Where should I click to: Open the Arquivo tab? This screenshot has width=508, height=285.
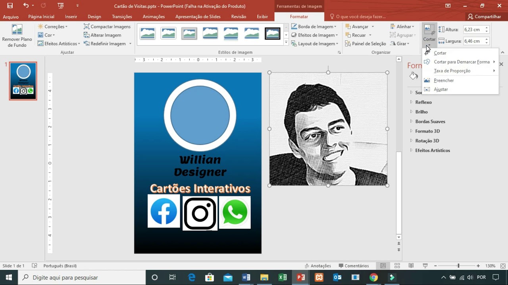(x=11, y=17)
